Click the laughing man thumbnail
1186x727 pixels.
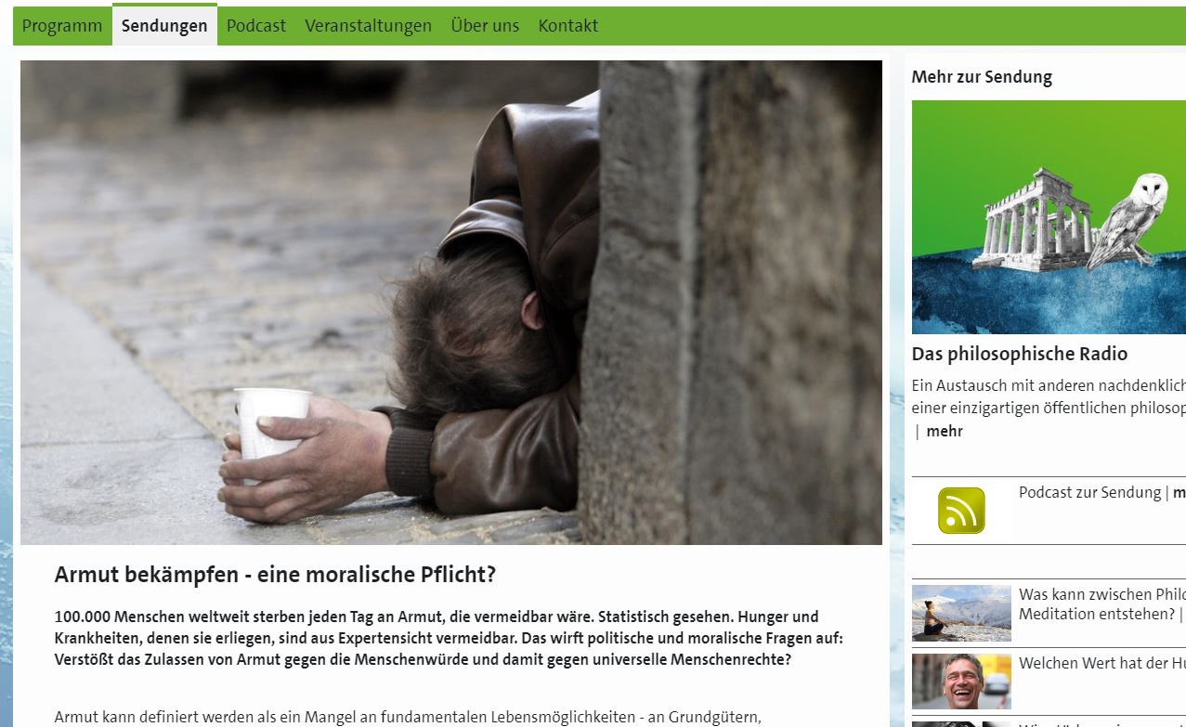click(961, 682)
